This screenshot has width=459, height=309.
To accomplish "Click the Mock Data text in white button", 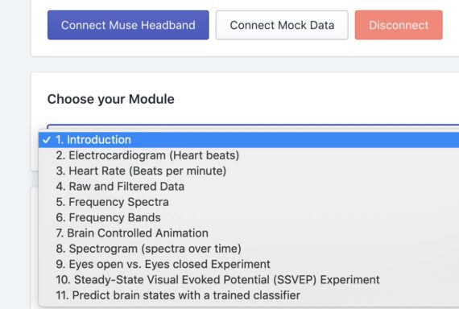I will coord(306,25).
